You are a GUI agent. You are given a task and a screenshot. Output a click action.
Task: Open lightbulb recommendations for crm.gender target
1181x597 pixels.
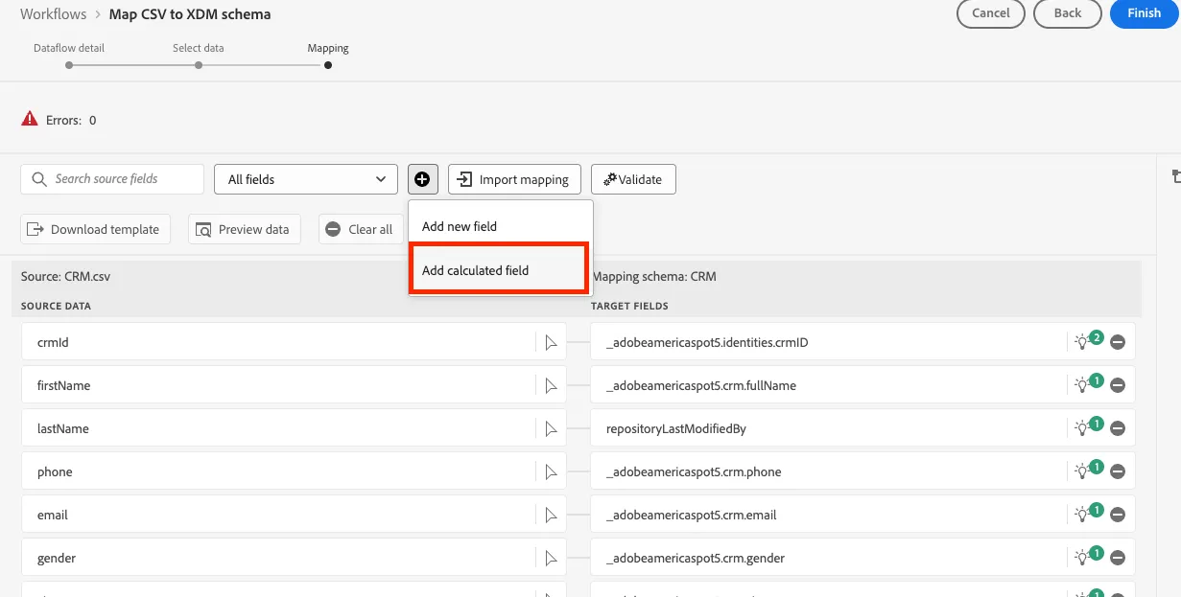(1087, 557)
